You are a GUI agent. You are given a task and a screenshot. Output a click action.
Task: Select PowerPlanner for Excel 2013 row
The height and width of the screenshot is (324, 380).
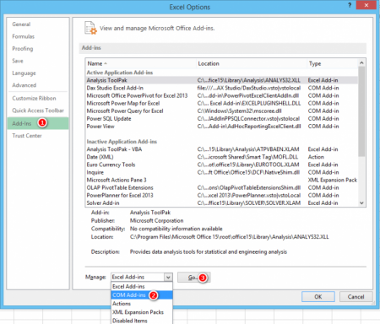[221, 196]
